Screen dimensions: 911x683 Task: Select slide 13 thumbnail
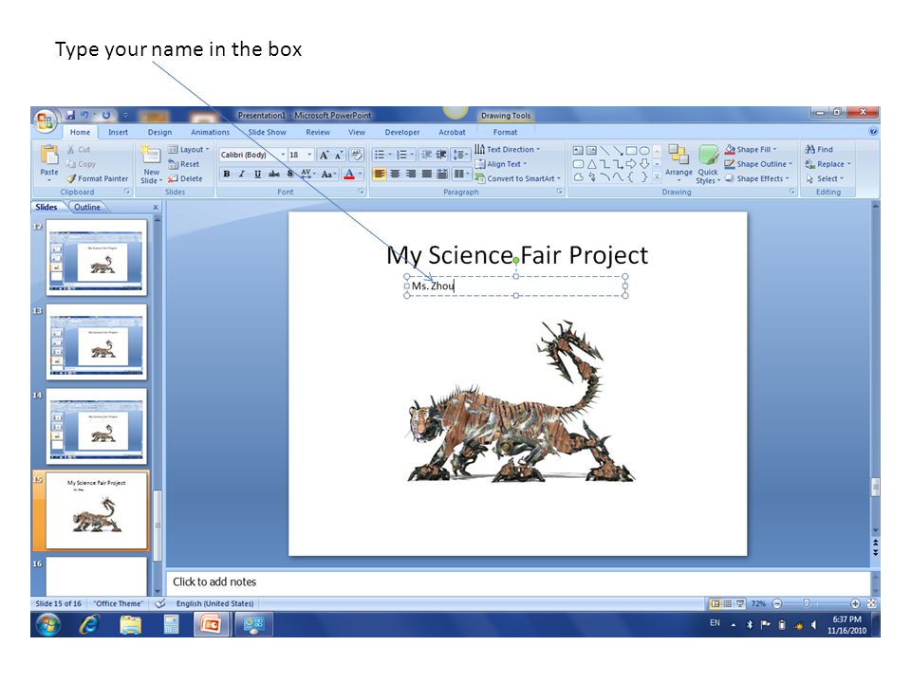tap(97, 342)
